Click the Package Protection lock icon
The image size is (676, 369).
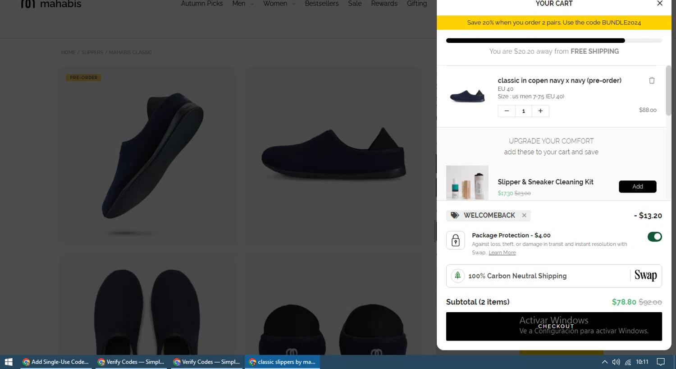coord(456,240)
